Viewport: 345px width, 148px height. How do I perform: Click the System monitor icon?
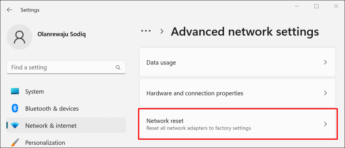pyautogui.click(x=15, y=91)
